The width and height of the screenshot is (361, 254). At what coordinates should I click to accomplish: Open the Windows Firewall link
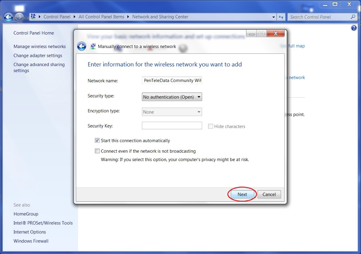click(x=31, y=241)
